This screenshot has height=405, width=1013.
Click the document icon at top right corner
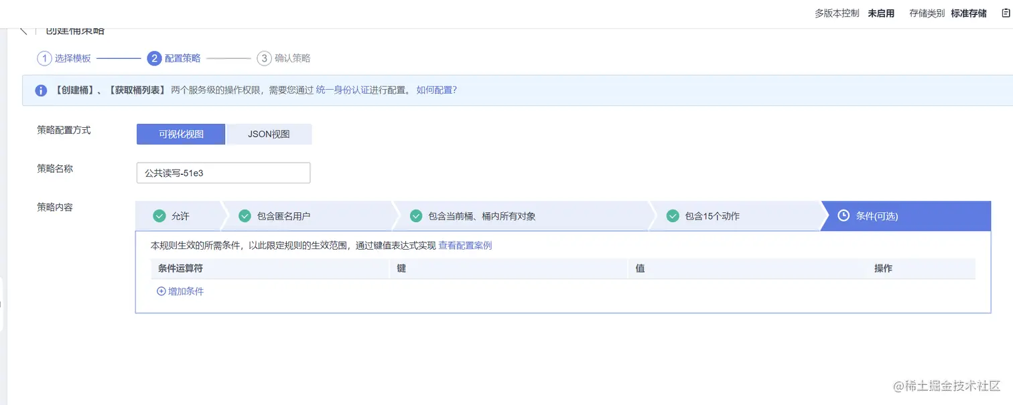[x=1005, y=13]
